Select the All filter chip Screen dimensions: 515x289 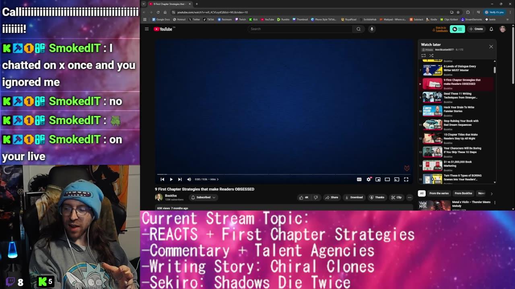(x=422, y=193)
